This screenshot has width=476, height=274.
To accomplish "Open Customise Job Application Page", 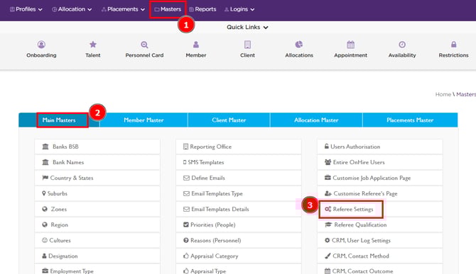I will pos(380,178).
